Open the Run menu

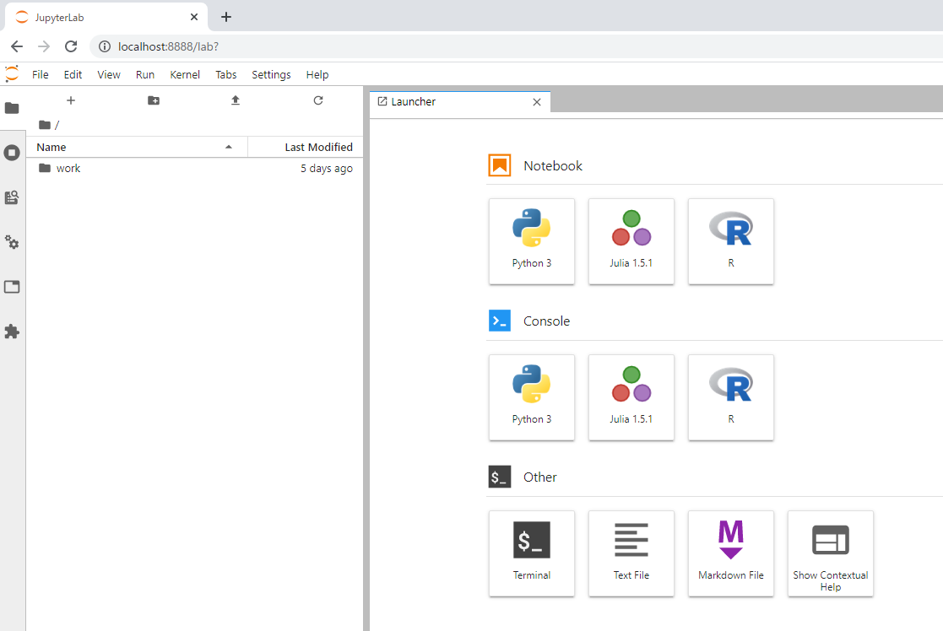[x=145, y=74]
